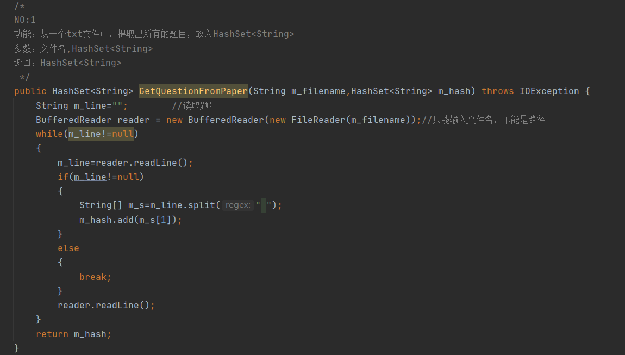Place cursor on the break statement

click(x=95, y=277)
